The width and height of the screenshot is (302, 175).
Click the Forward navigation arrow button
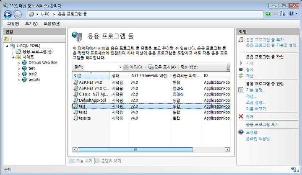click(18, 14)
